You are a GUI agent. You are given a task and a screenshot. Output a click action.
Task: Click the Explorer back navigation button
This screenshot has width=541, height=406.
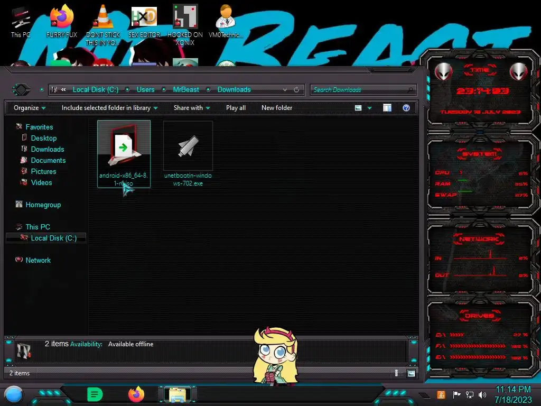[21, 90]
